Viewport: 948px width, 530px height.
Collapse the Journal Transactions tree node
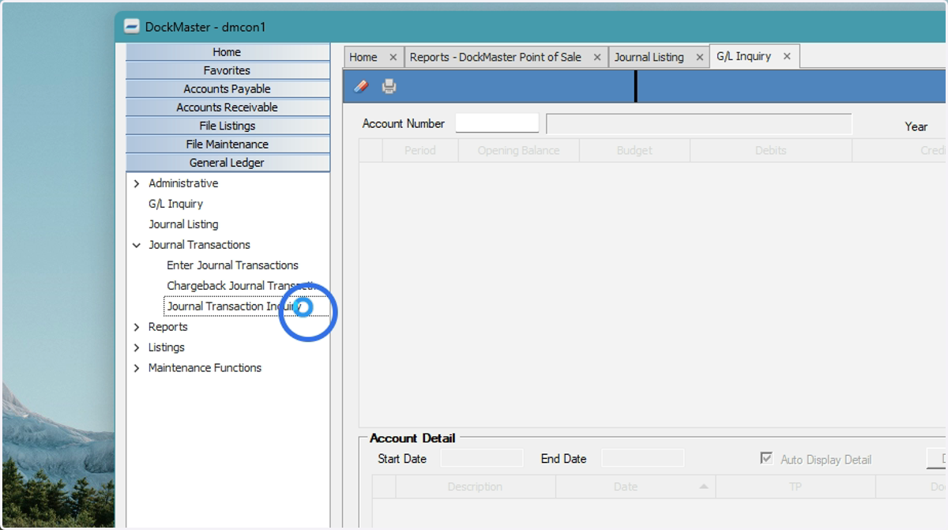pos(137,245)
